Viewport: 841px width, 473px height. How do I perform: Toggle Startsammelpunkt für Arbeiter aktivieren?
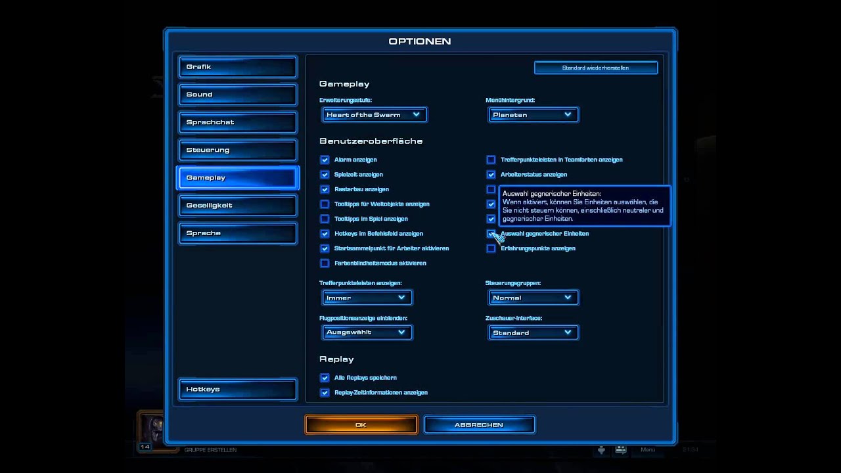pyautogui.click(x=325, y=248)
